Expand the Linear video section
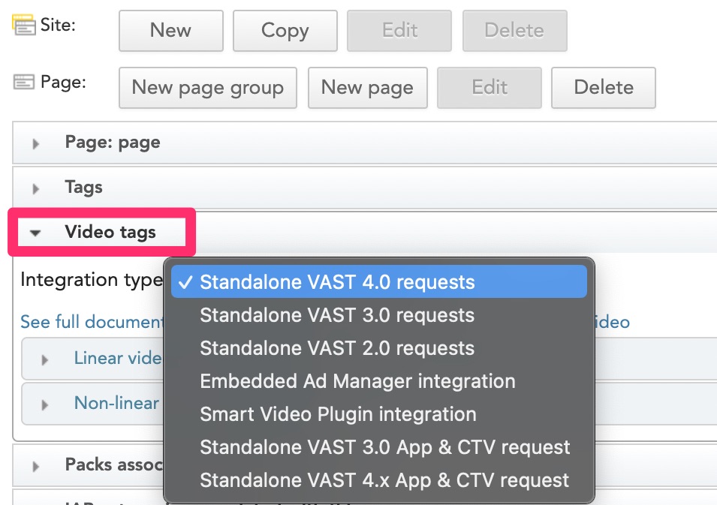This screenshot has height=505, width=717. pyautogui.click(x=45, y=359)
